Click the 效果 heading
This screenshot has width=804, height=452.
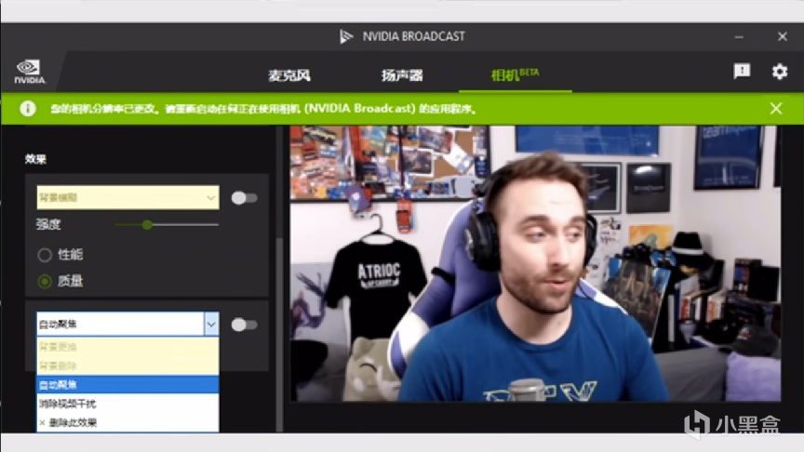35,159
